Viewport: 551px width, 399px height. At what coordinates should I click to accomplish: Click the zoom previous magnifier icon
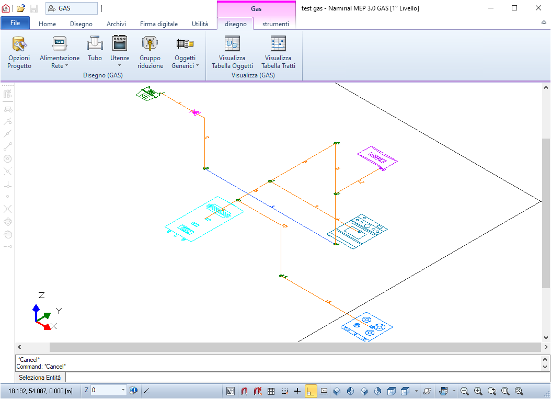click(x=492, y=391)
